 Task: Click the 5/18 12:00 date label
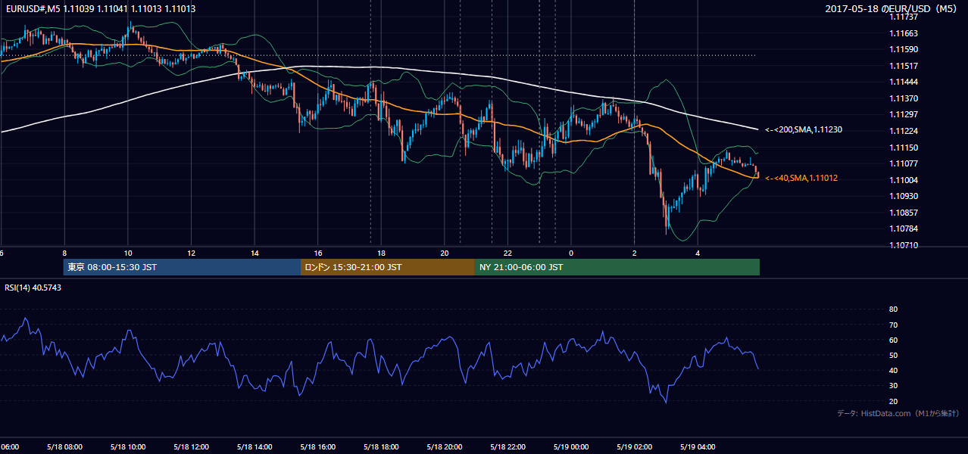pos(191,446)
